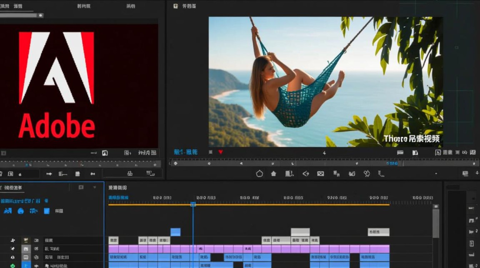Click the blue timecode at the timeline's left
This screenshot has width=480, height=268.
(118, 198)
